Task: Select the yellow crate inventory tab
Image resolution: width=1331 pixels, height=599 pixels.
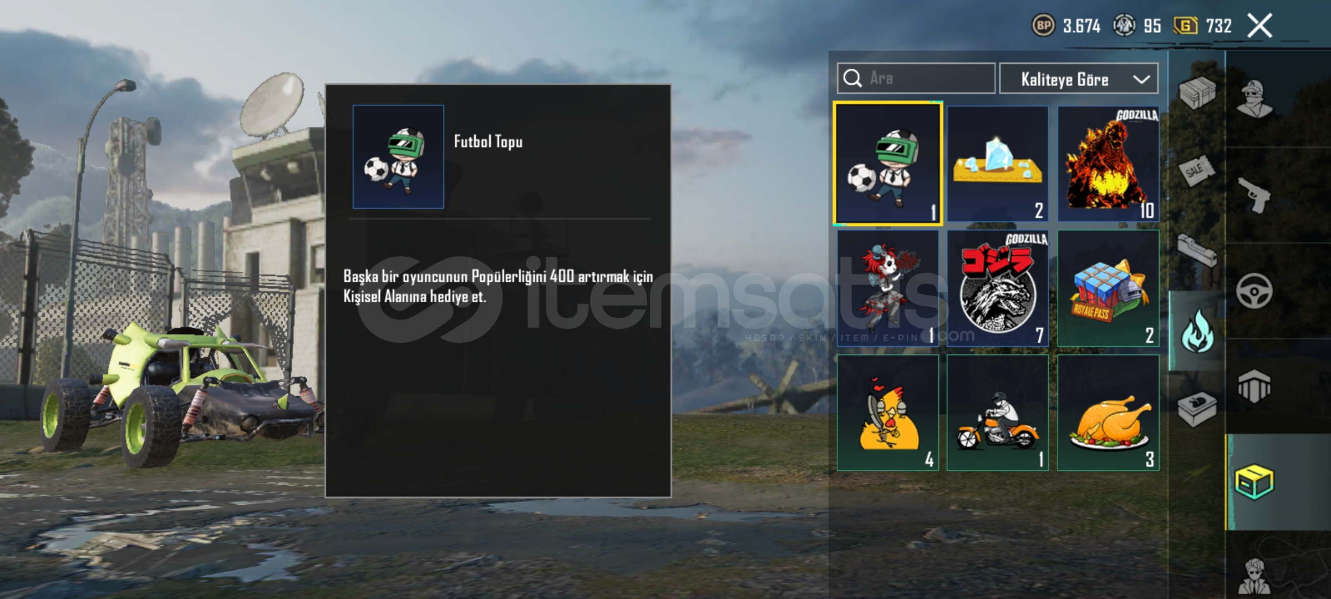Action: coord(1254,482)
